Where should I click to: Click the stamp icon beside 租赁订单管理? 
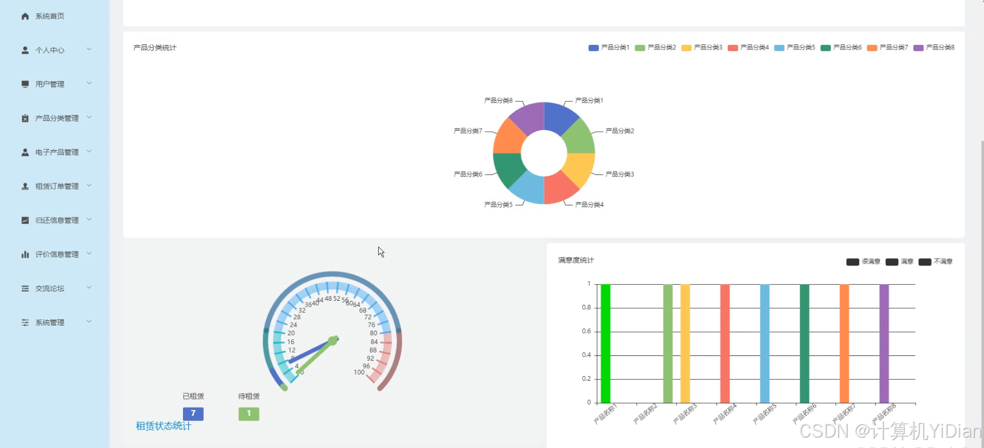coord(25,186)
